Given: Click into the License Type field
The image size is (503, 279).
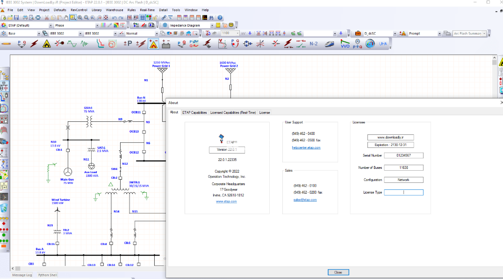Looking at the screenshot, I should (403, 192).
